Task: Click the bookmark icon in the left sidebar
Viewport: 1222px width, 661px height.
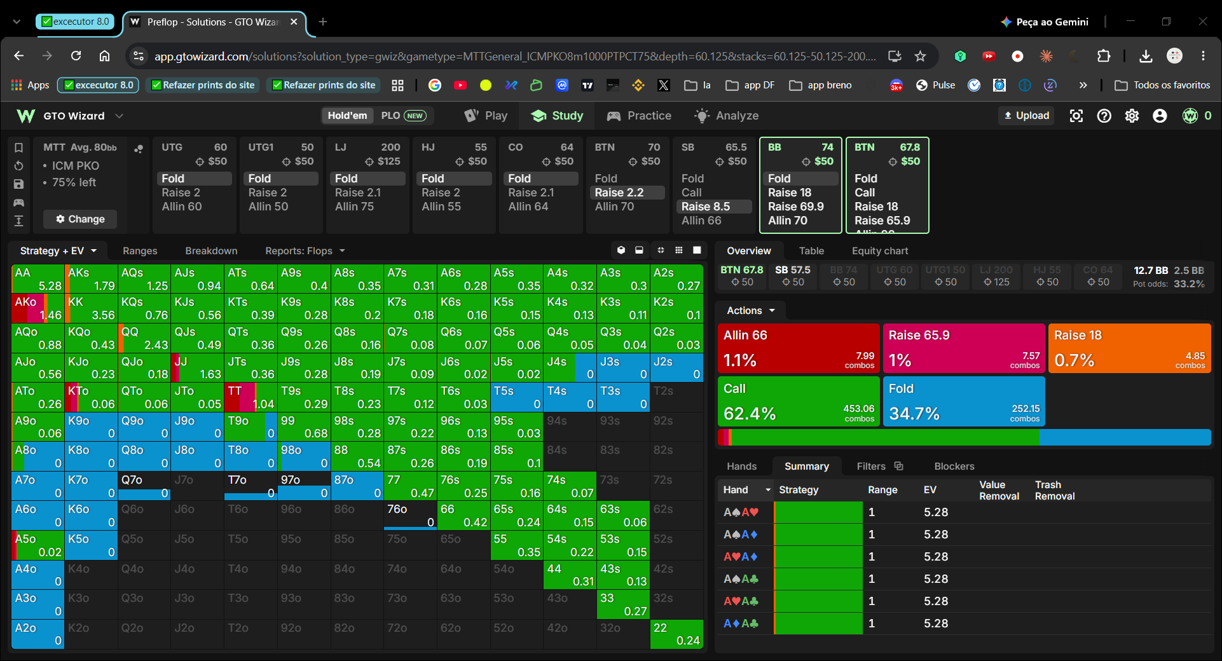Action: click(18, 147)
